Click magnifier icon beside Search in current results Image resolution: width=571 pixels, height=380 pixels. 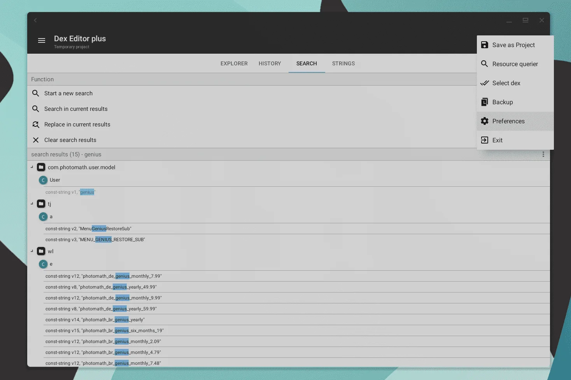(36, 109)
